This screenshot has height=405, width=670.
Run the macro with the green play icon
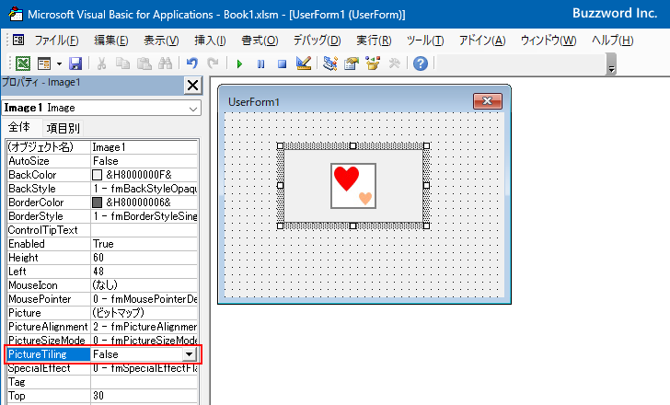[x=239, y=64]
